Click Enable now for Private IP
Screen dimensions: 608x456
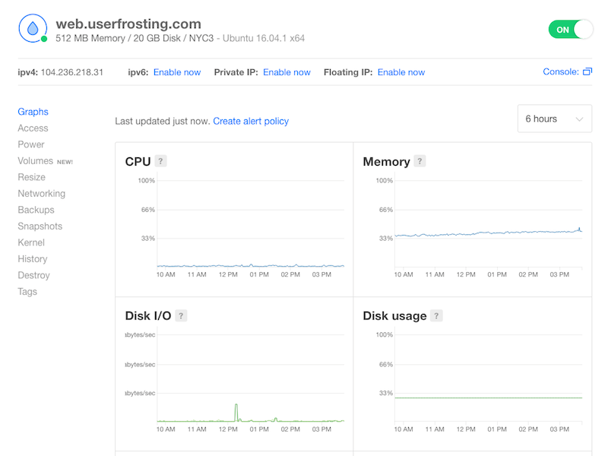(287, 72)
